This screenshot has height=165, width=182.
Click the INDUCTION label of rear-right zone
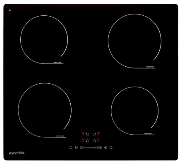pyautogui.click(x=150, y=67)
